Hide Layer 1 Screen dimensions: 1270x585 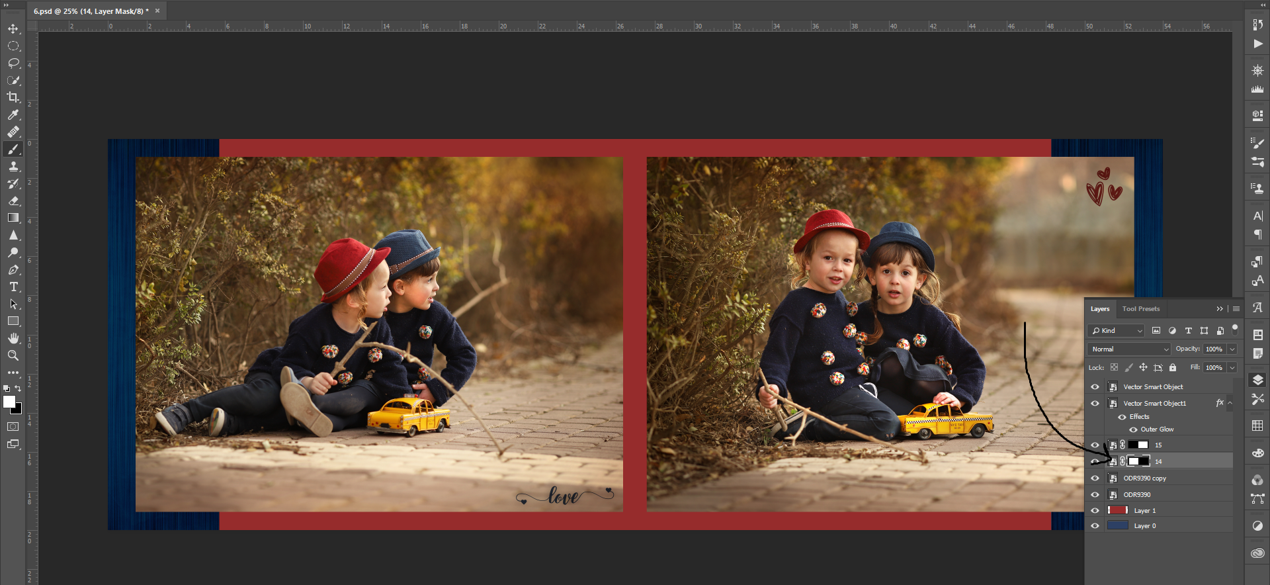point(1095,510)
